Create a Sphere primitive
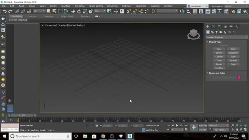The image size is (249, 140). click(219, 53)
